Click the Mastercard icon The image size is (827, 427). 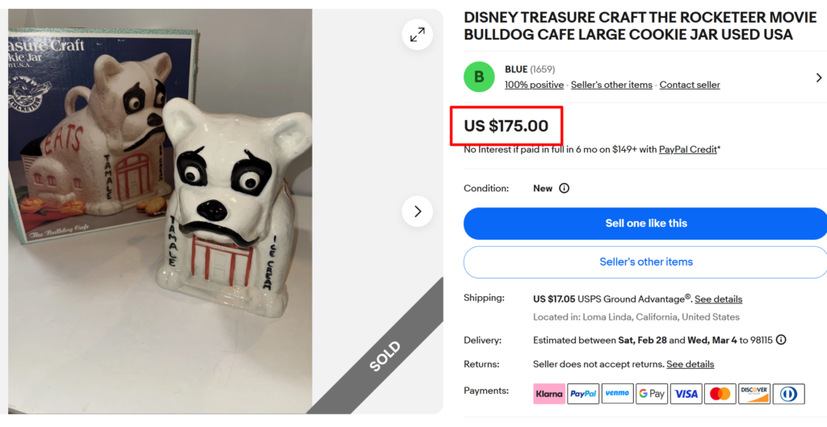click(720, 394)
